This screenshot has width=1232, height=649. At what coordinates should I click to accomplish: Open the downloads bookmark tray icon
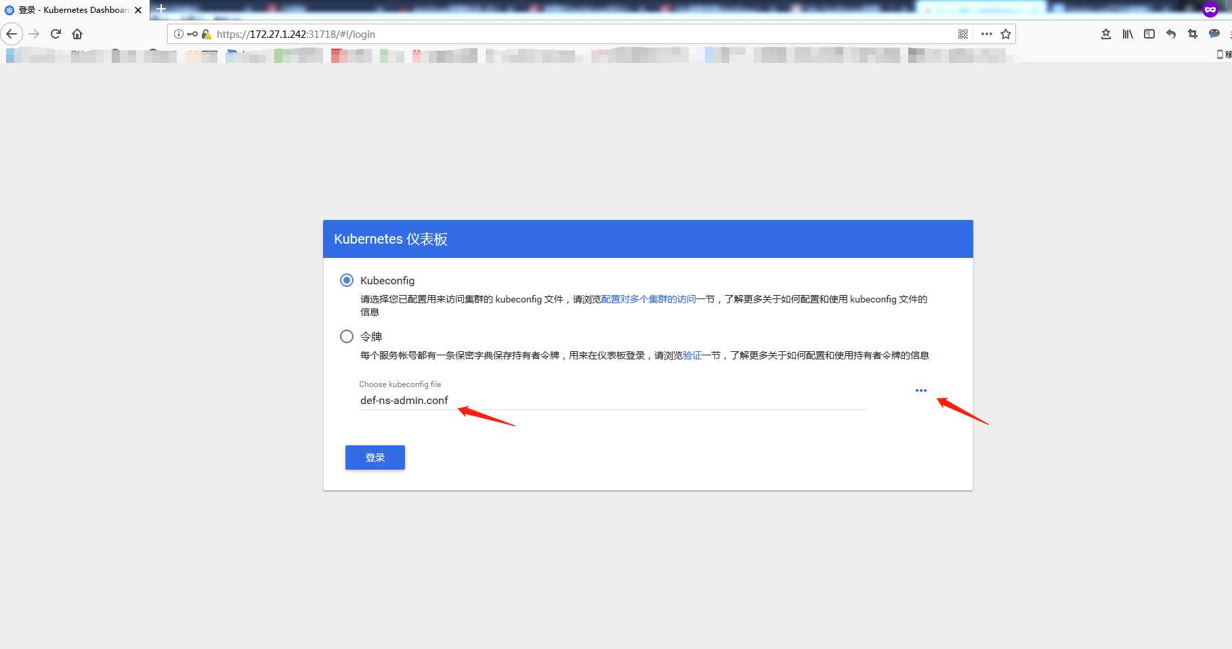tap(1106, 34)
